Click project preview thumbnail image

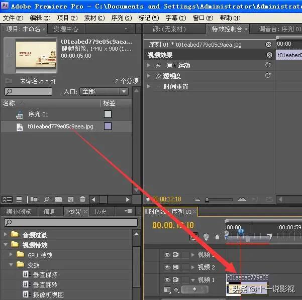(x=36, y=55)
